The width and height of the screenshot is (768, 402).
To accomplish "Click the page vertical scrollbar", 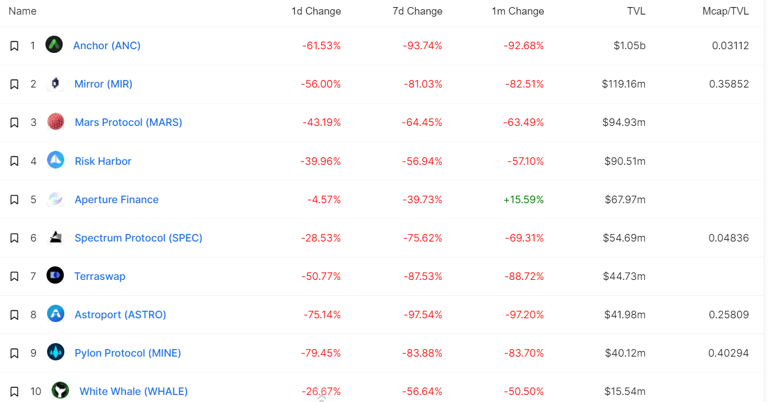I will pos(765,201).
